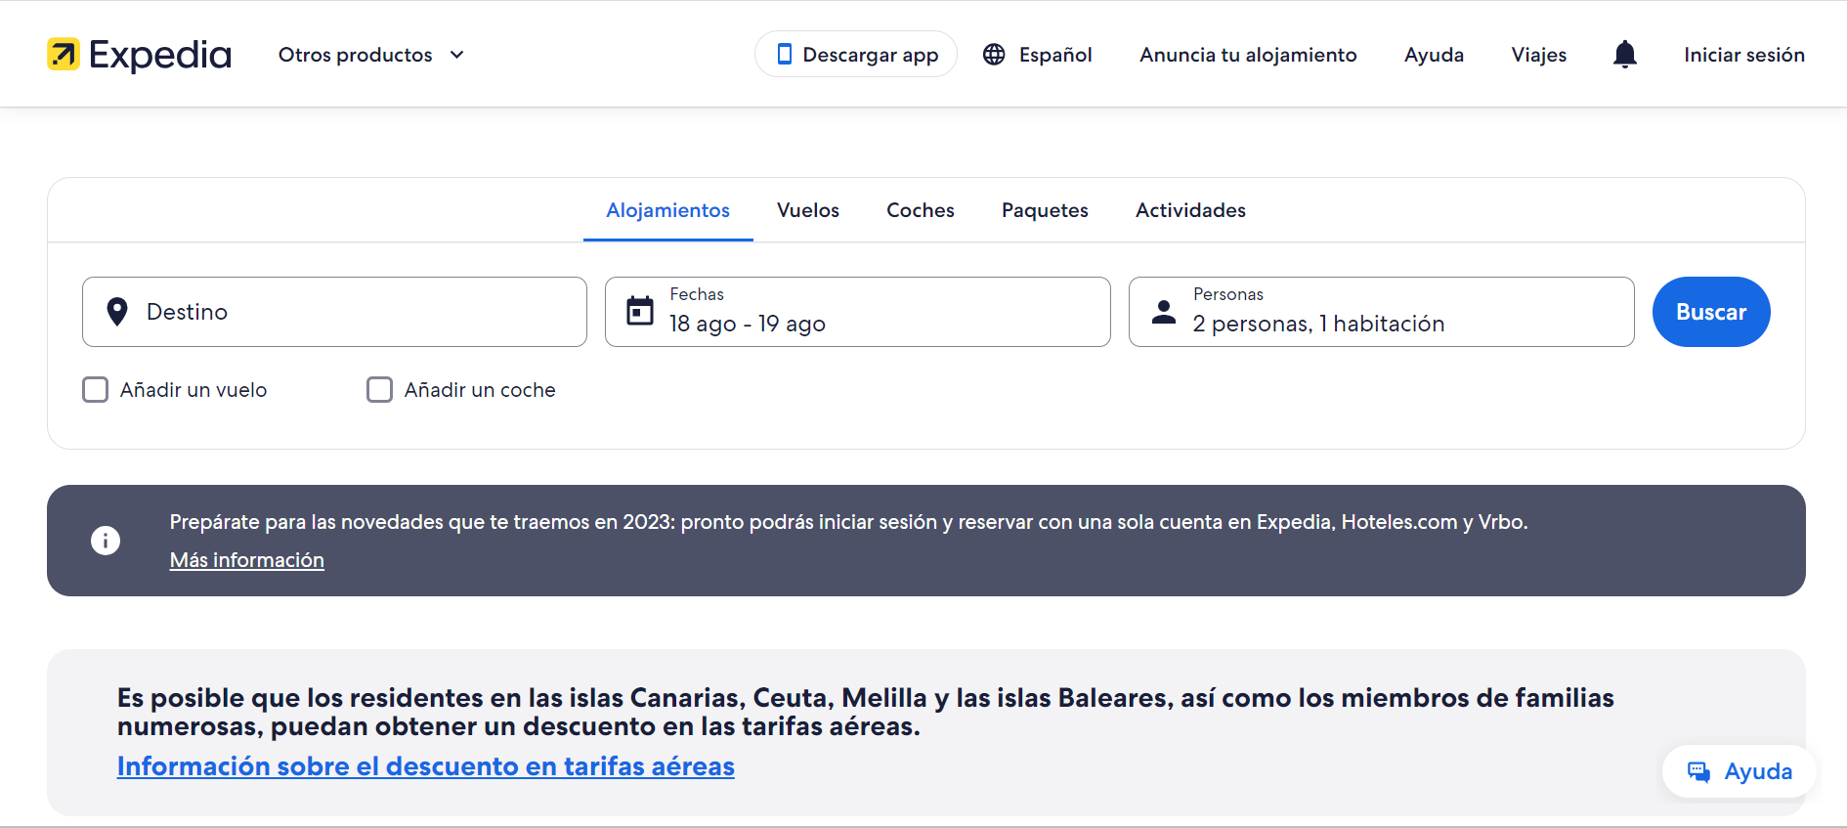Click Iniciar sesión
1847x828 pixels.
(1744, 55)
